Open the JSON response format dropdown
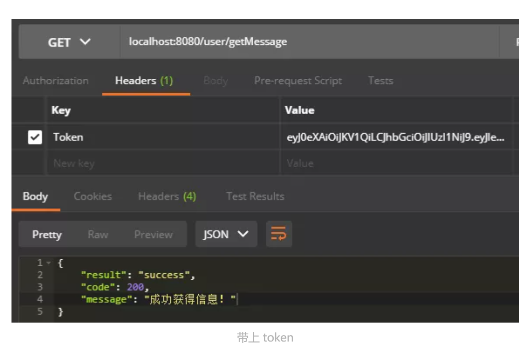Image resolution: width=526 pixels, height=354 pixels. click(226, 233)
